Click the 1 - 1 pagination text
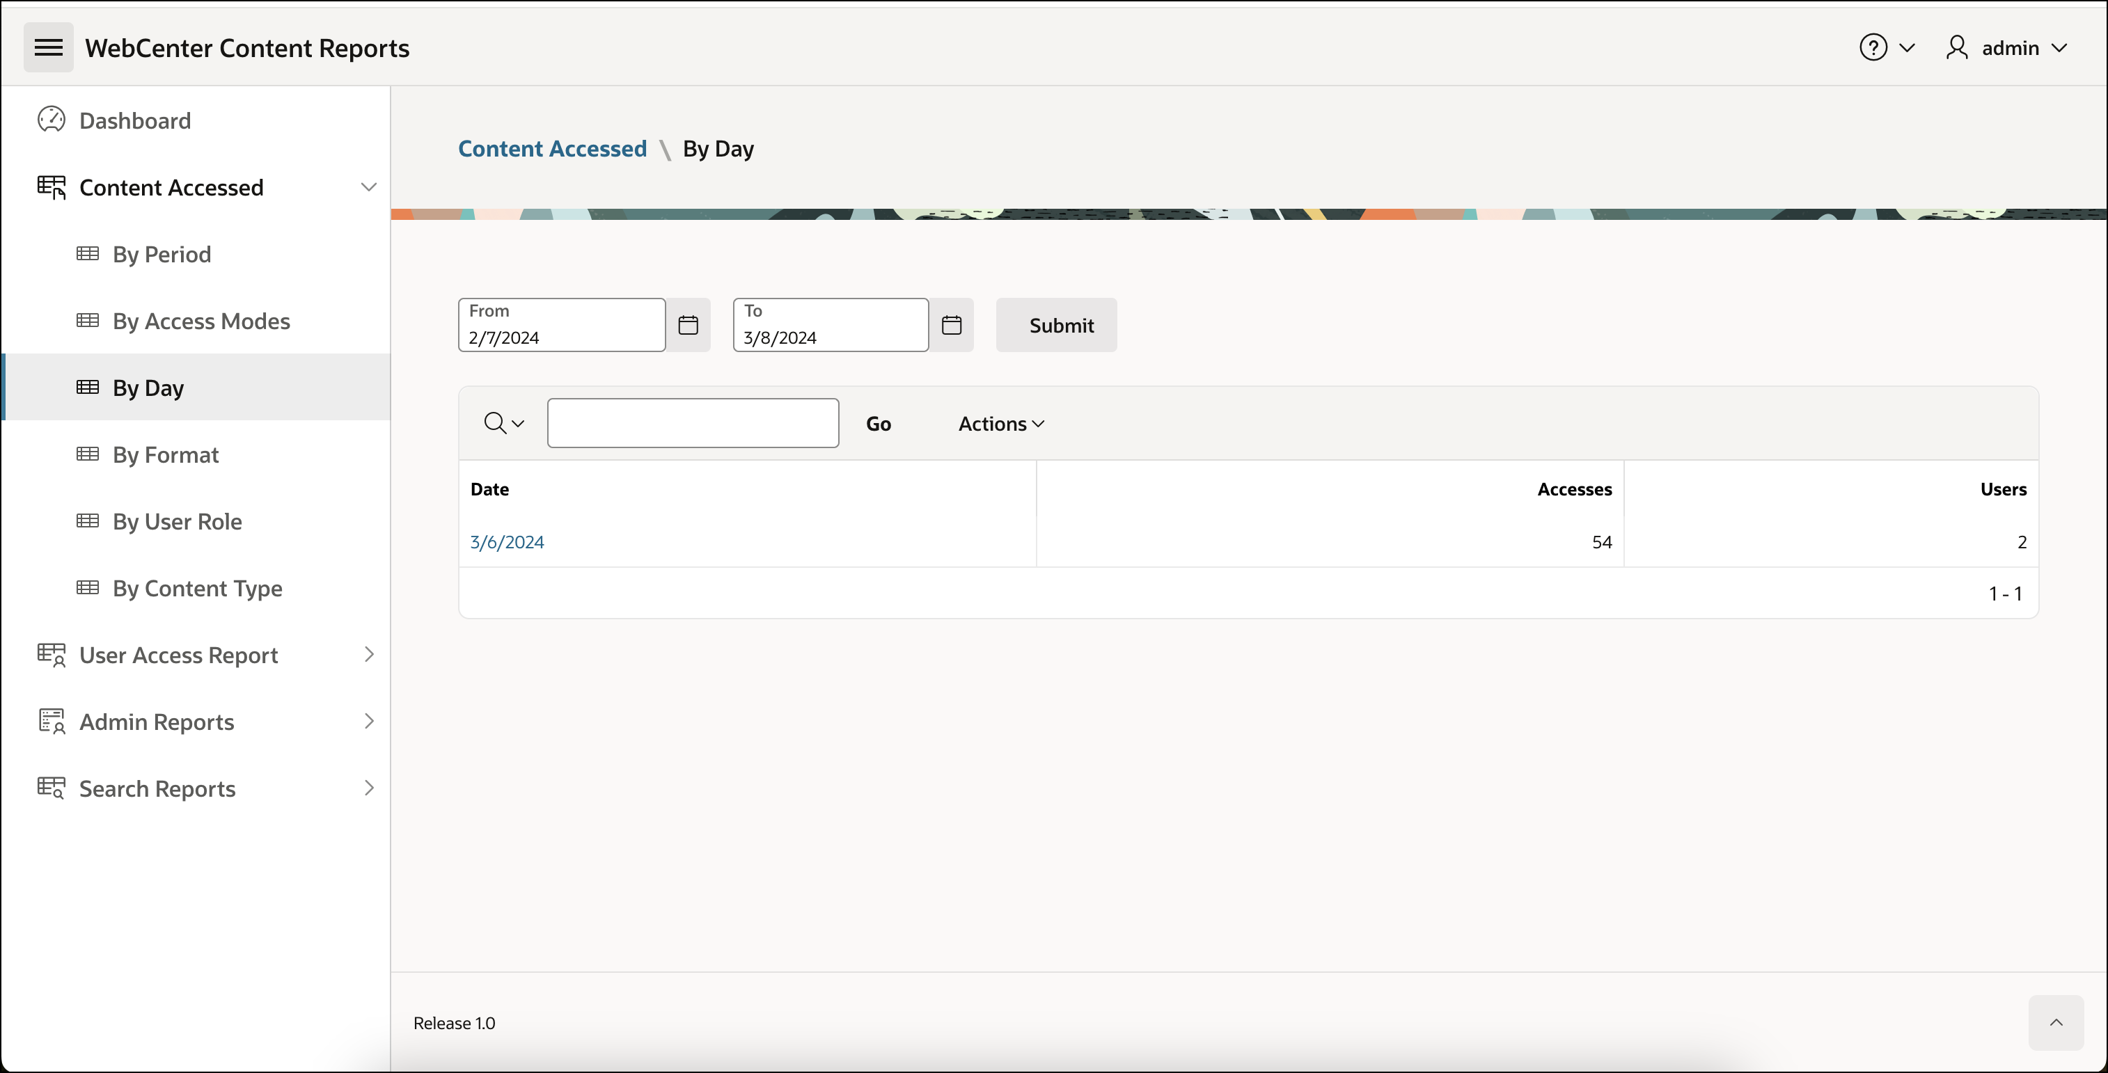 (2006, 594)
